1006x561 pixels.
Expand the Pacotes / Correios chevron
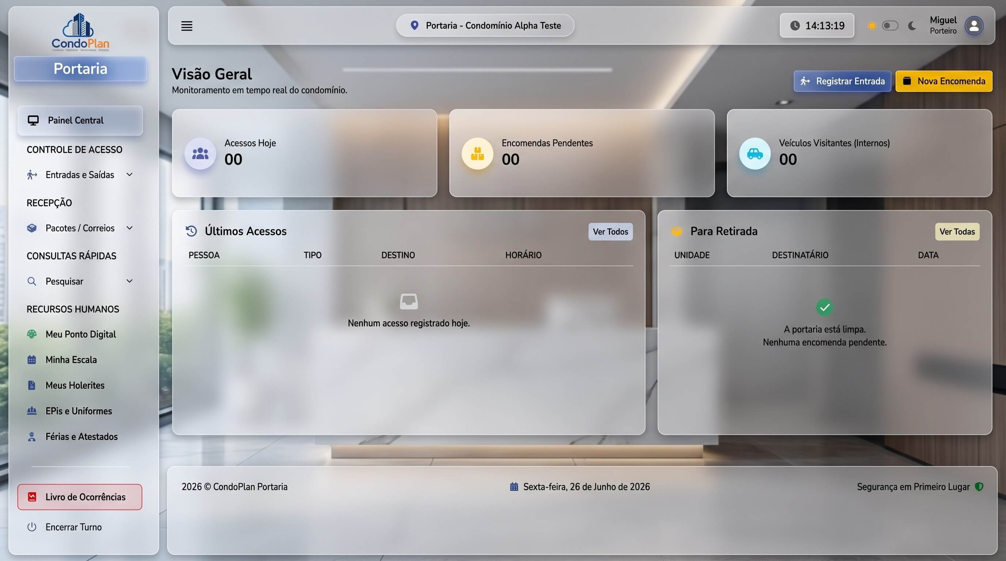click(129, 228)
